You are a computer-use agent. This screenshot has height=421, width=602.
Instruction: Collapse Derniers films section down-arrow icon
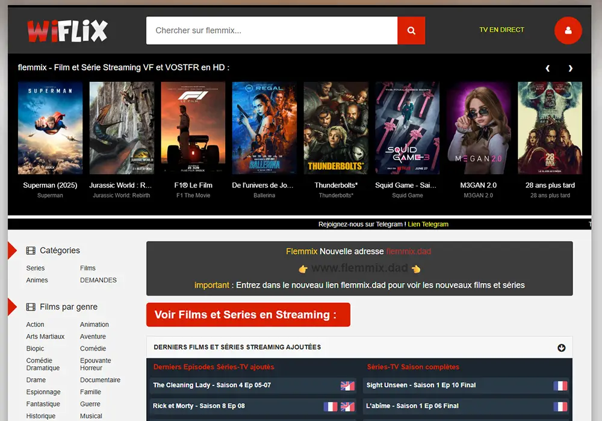coord(561,348)
